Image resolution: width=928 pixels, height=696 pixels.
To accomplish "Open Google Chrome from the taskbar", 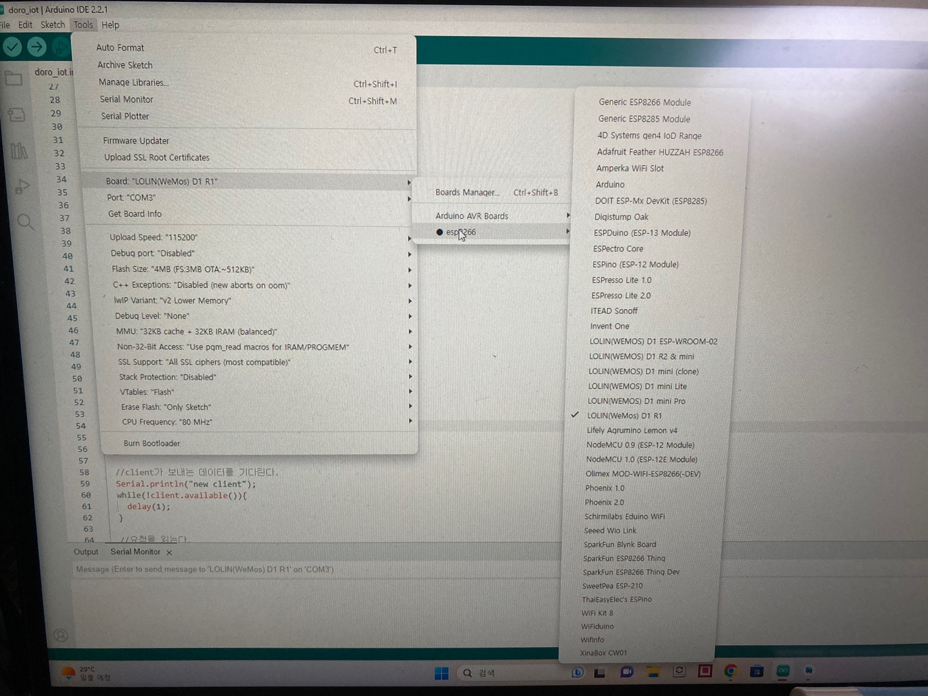I will (730, 672).
